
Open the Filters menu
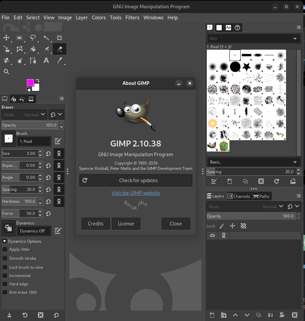point(132,18)
